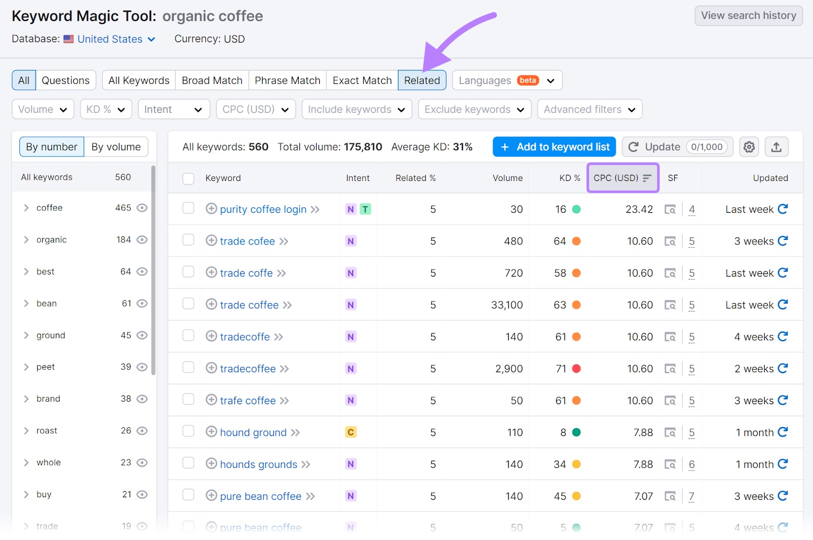Toggle visibility for the organic keyword group

click(x=142, y=239)
